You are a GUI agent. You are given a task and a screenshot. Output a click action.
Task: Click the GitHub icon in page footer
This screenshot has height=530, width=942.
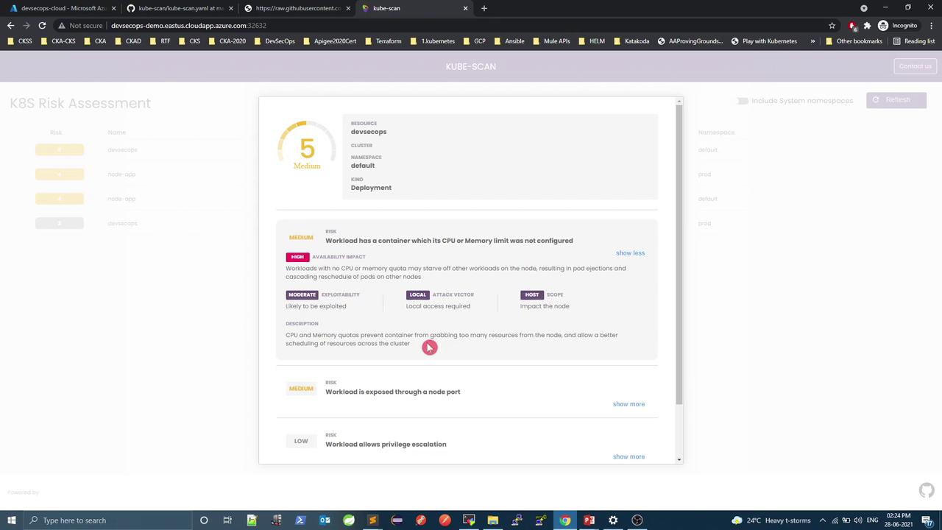927,490
